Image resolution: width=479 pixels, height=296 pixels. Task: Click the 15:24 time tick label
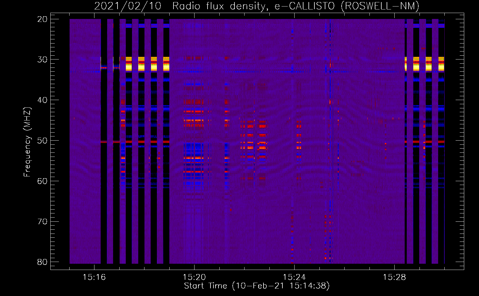click(x=294, y=277)
